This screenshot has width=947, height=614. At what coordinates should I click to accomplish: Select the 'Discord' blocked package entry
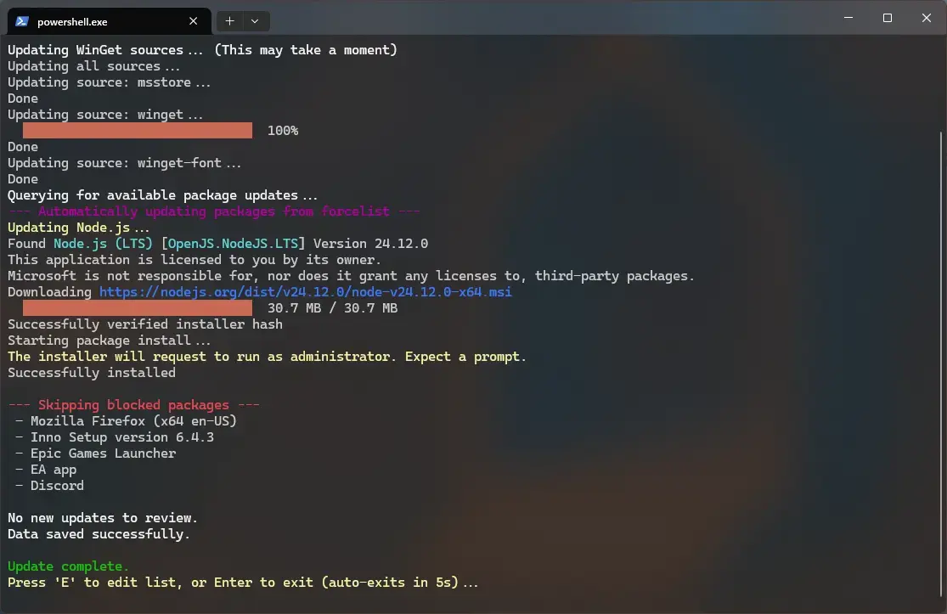click(x=56, y=485)
